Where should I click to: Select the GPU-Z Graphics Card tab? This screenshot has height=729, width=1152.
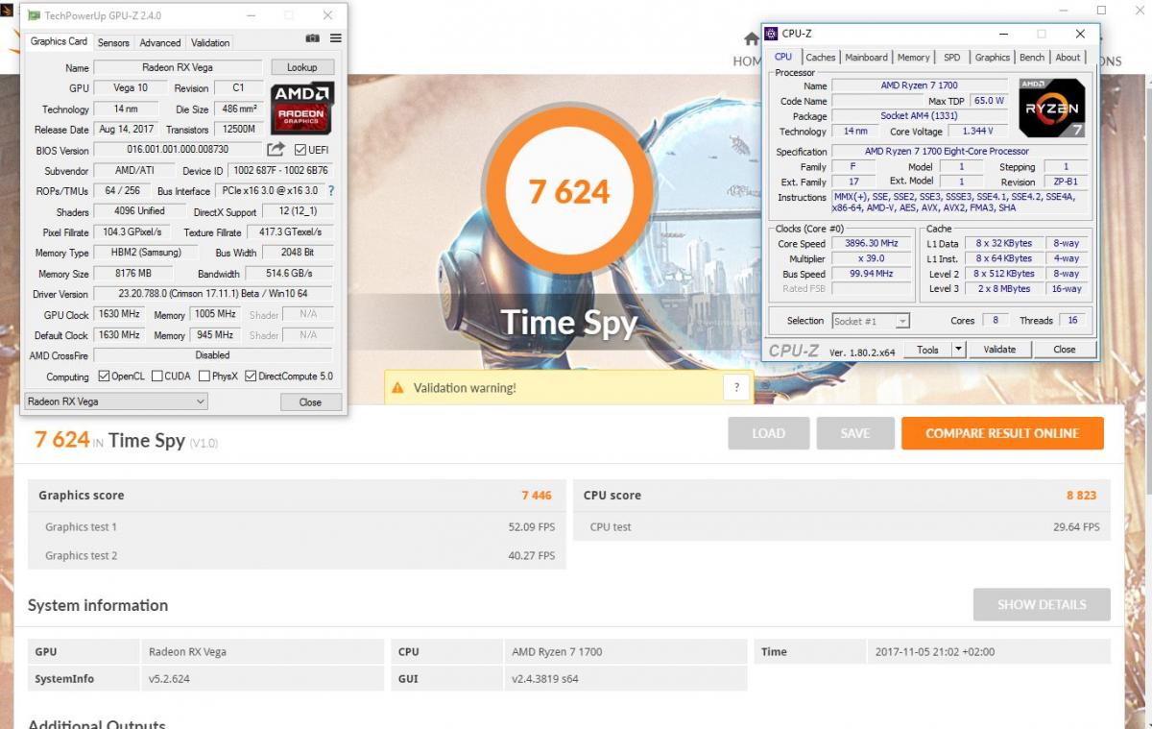59,41
